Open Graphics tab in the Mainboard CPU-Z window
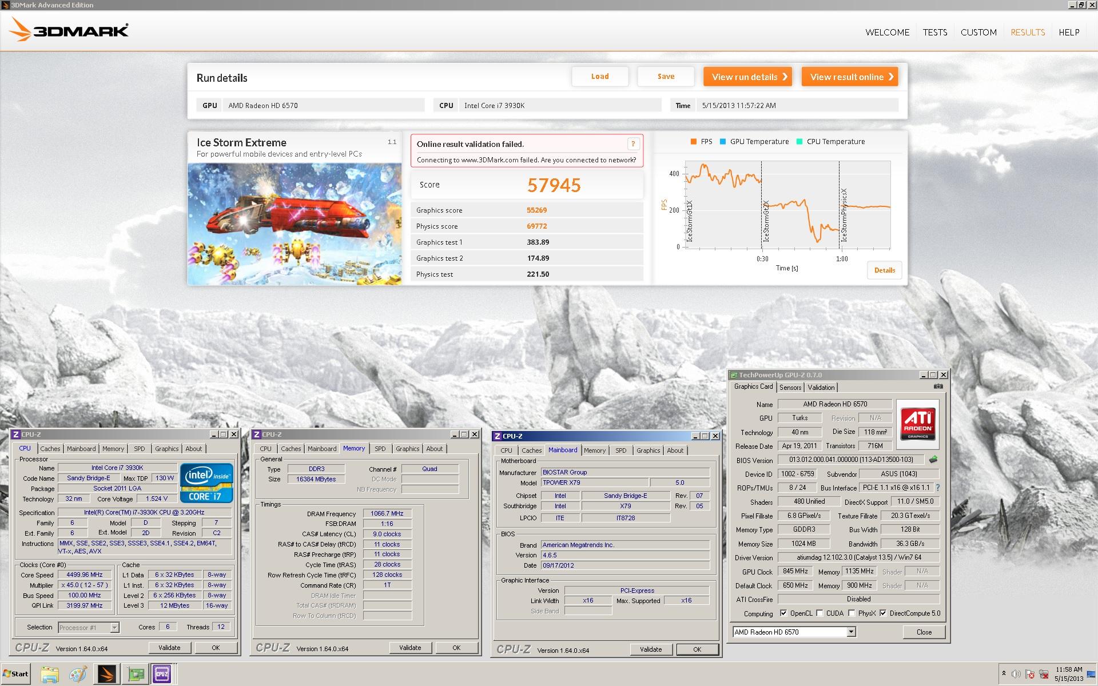This screenshot has width=1098, height=686. pyautogui.click(x=648, y=450)
